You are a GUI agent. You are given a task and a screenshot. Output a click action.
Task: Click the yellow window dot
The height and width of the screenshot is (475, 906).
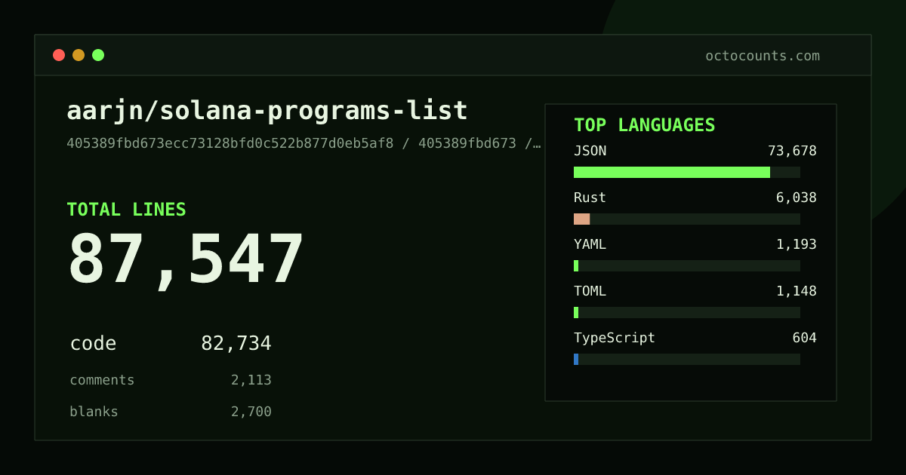click(x=79, y=55)
